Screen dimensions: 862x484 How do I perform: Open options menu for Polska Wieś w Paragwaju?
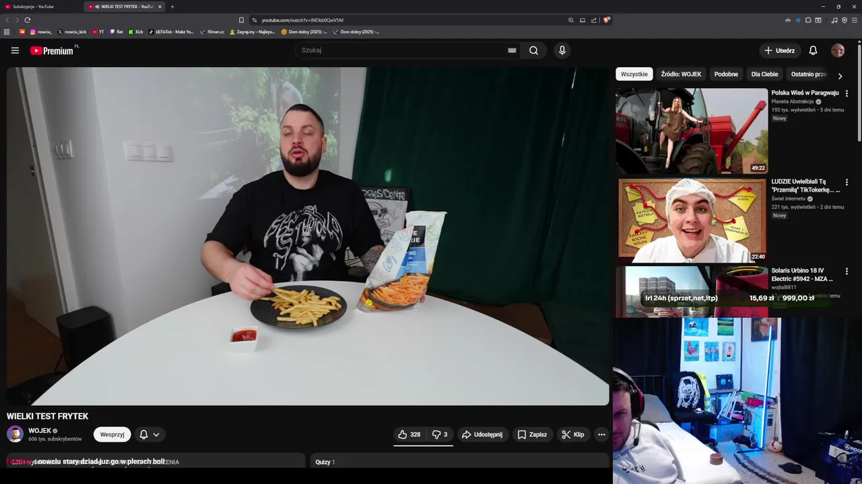[x=847, y=93]
